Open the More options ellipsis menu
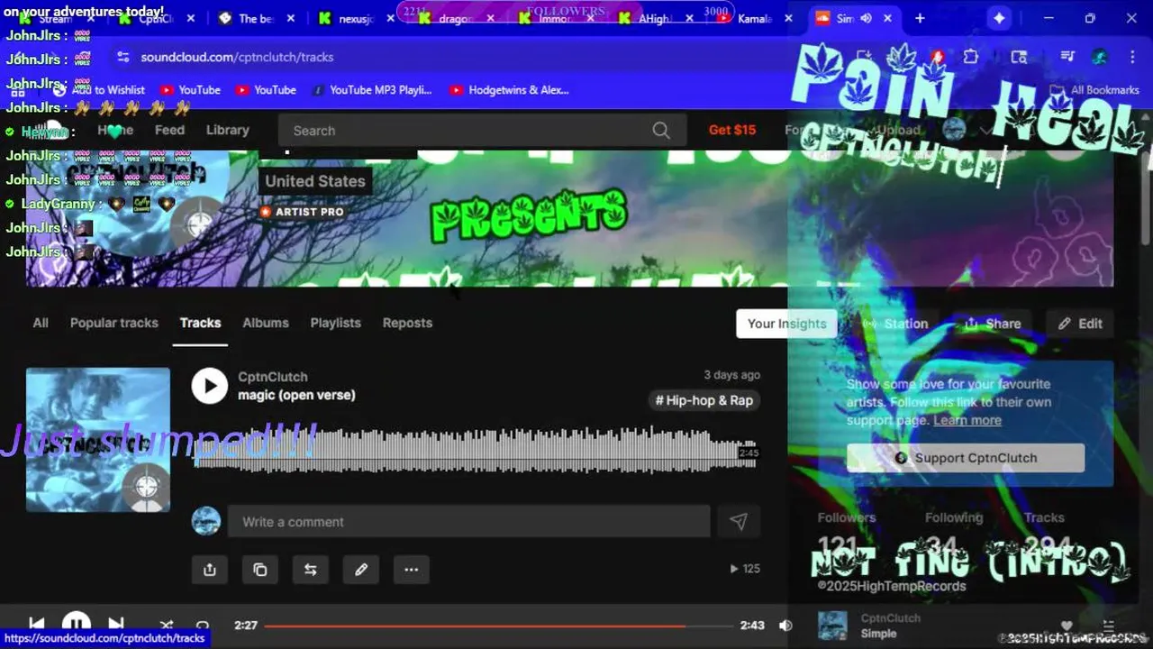 pos(412,570)
